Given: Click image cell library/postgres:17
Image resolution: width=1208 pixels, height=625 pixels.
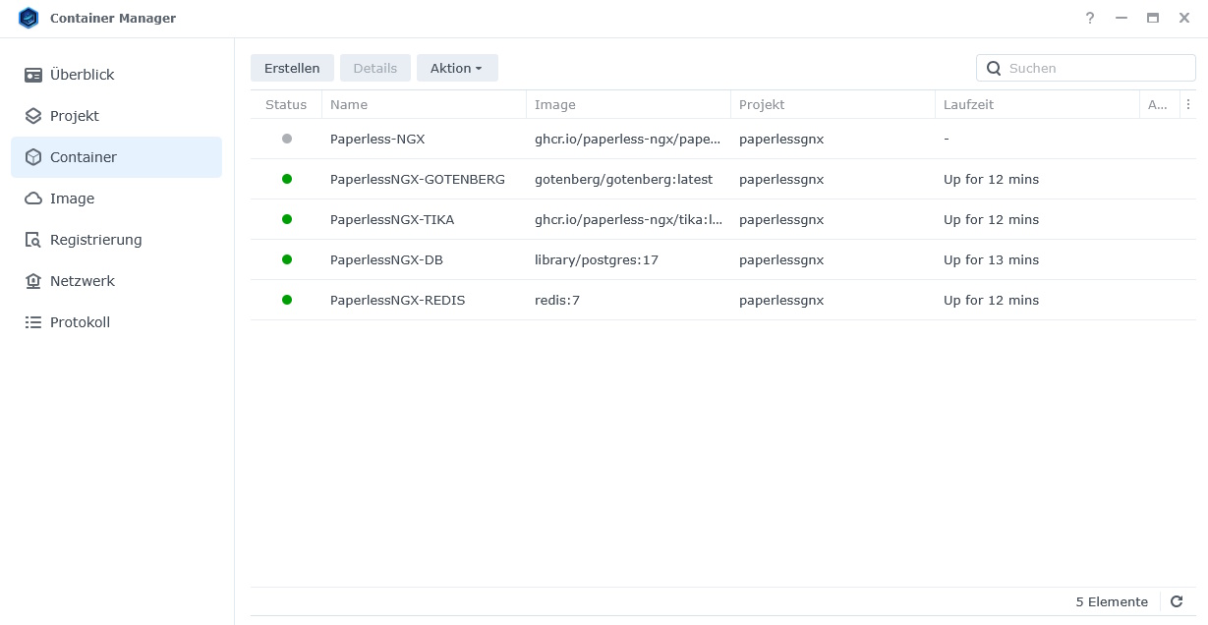Looking at the screenshot, I should (597, 259).
